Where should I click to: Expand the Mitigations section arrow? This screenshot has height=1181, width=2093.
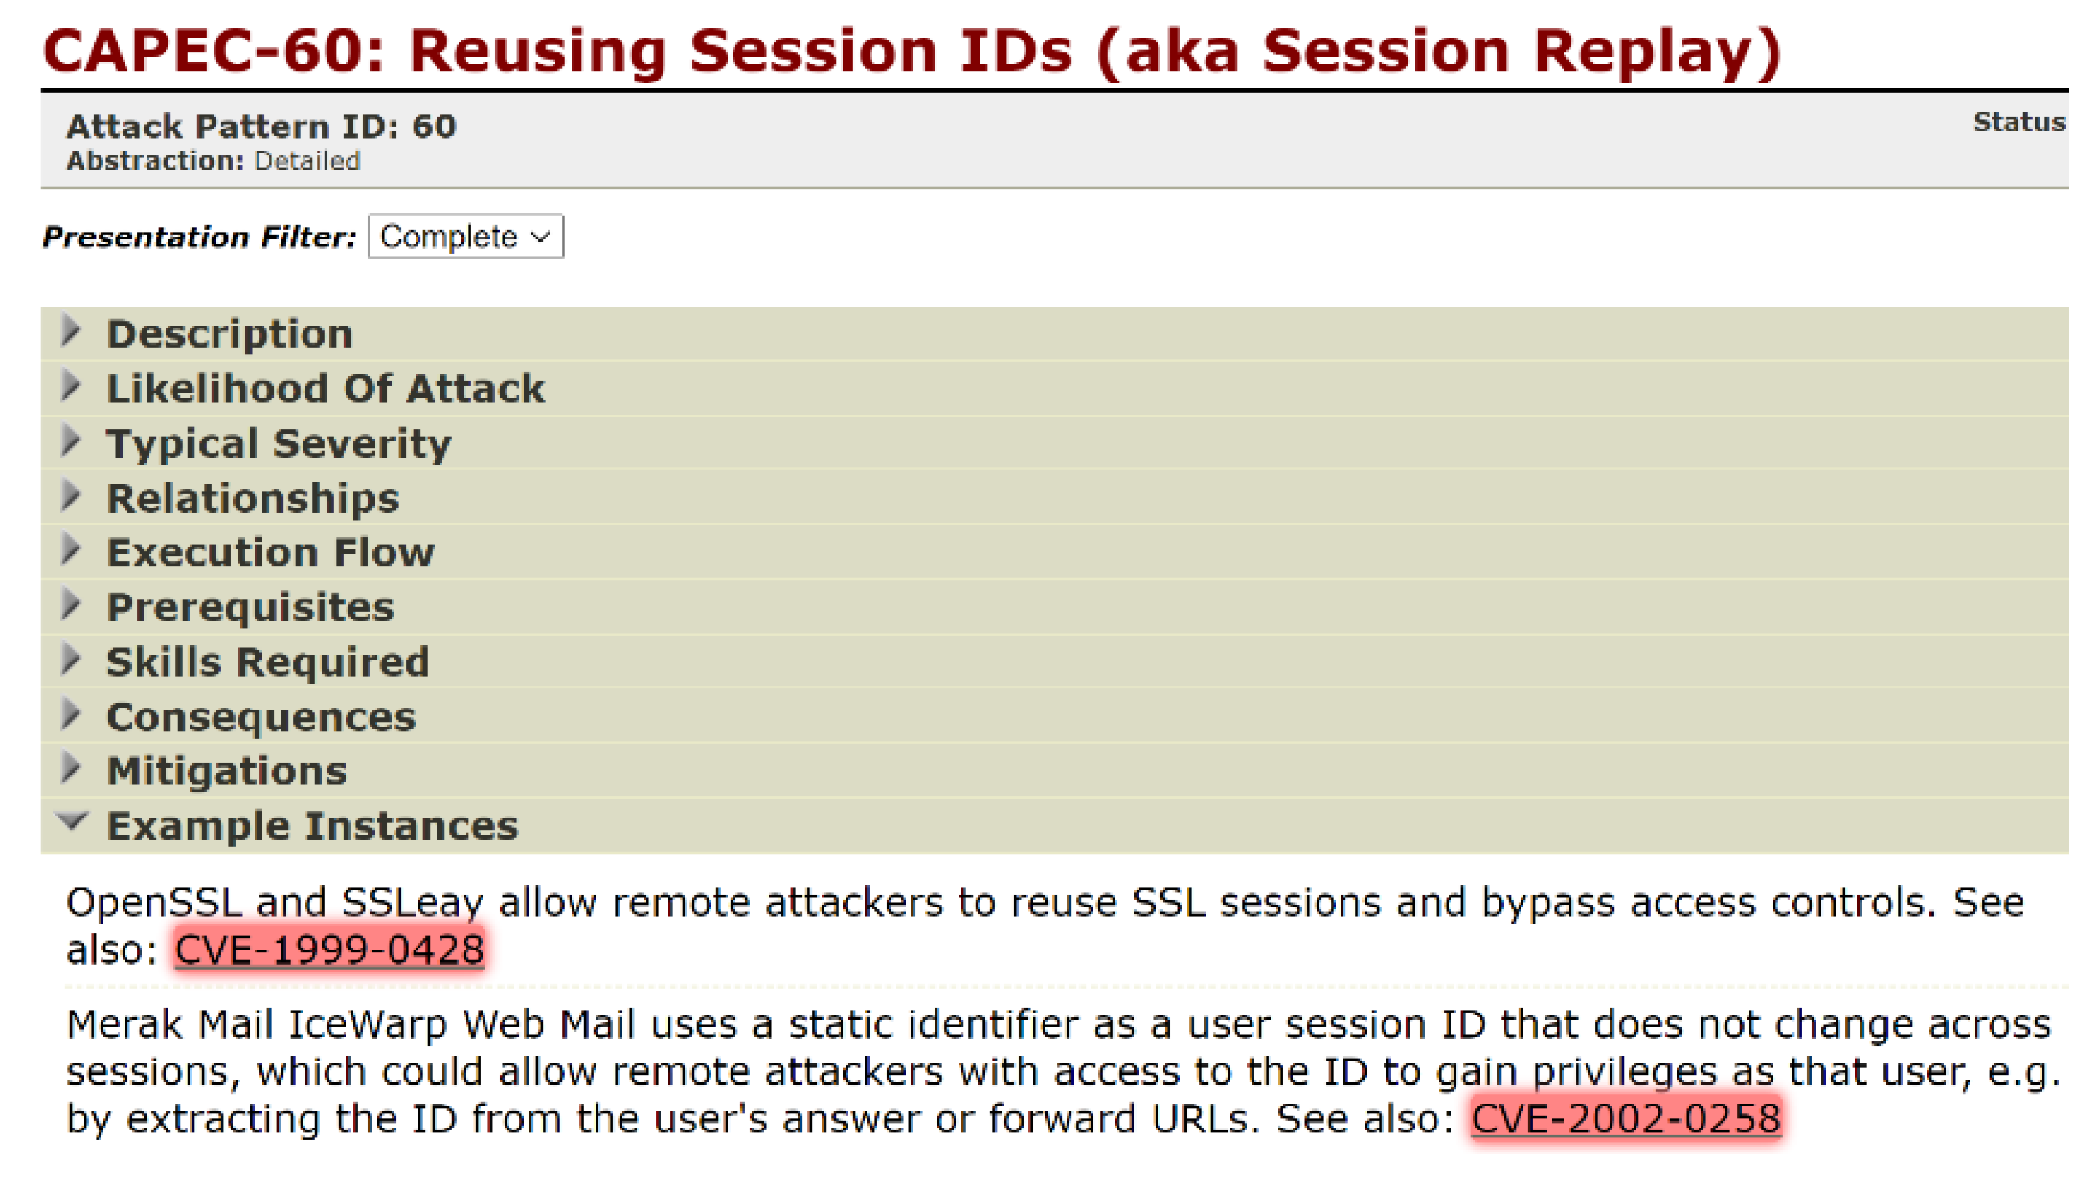click(71, 768)
